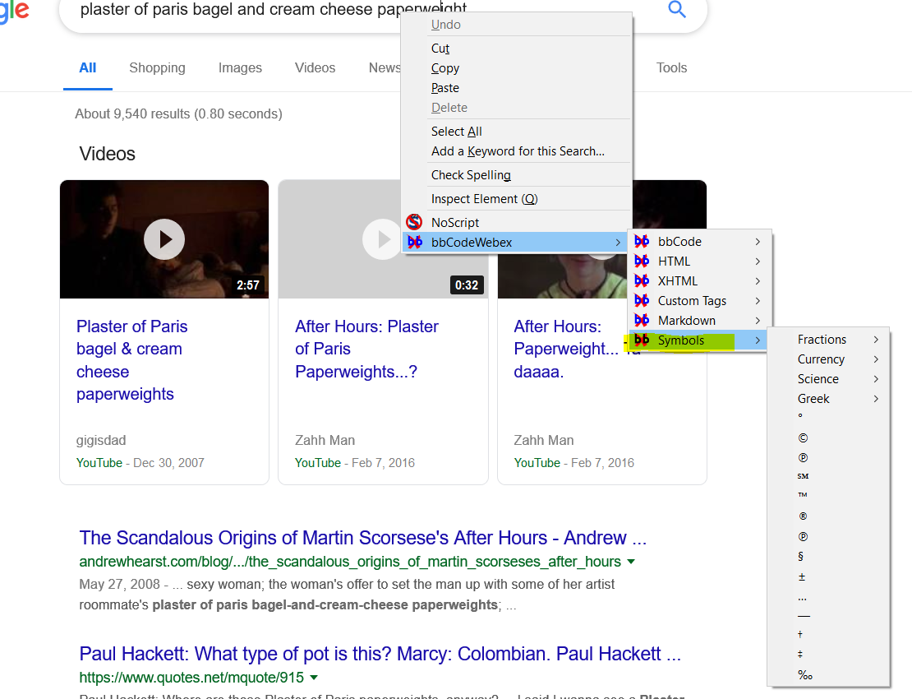Viewport: 912px width, 699px height.
Task: Click the bb icon beside bbCode
Action: [x=642, y=241]
